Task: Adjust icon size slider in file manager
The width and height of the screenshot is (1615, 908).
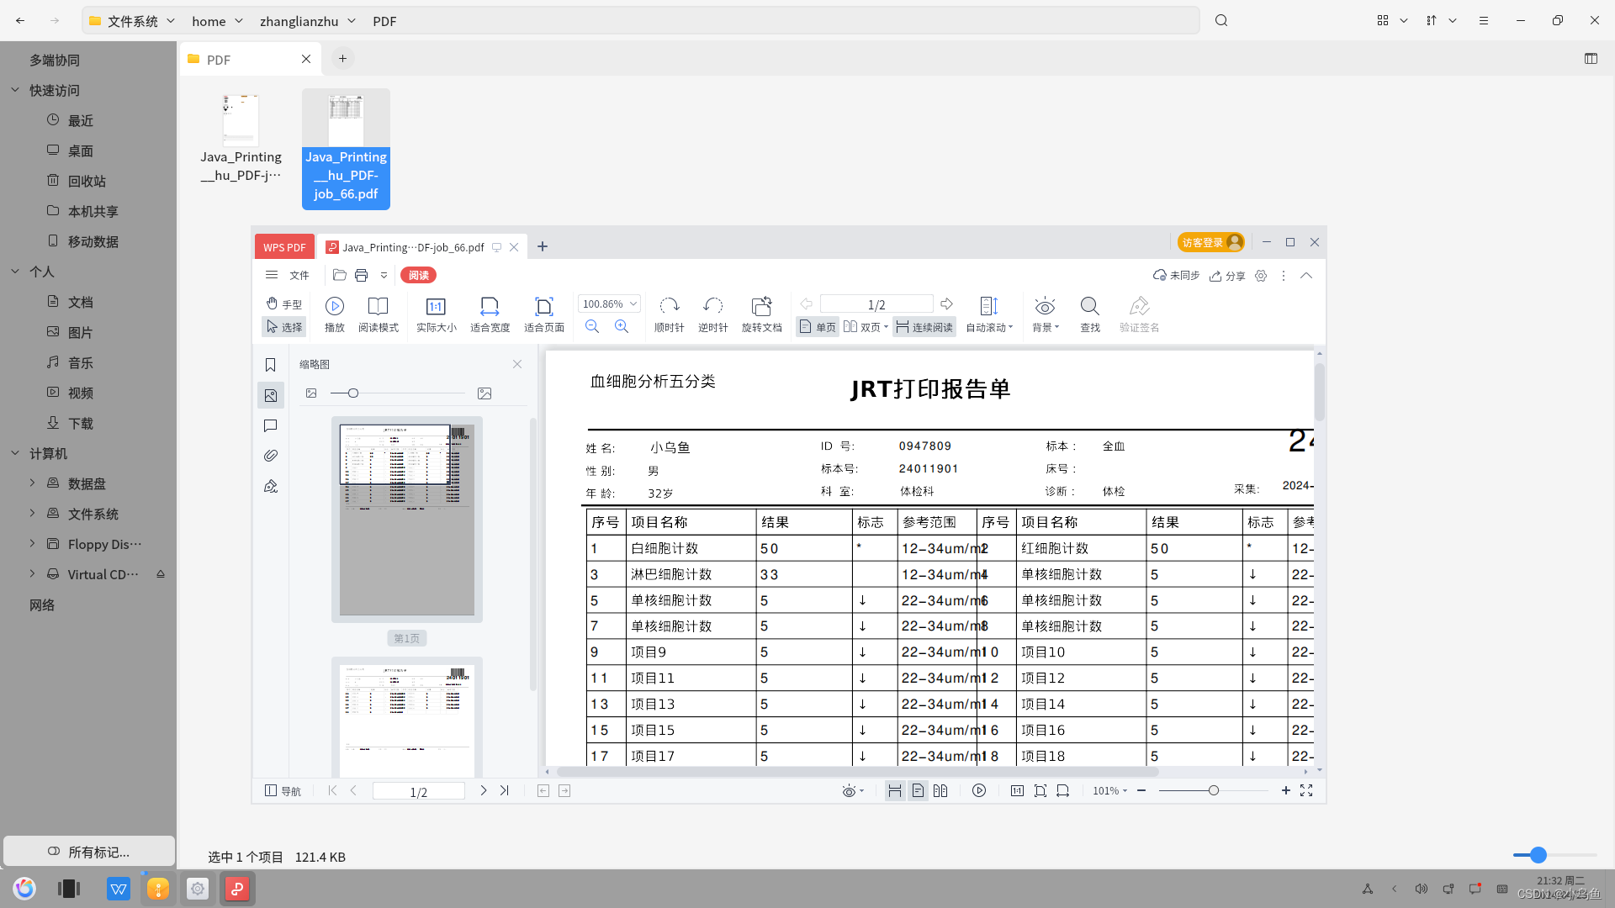Action: (x=1538, y=855)
